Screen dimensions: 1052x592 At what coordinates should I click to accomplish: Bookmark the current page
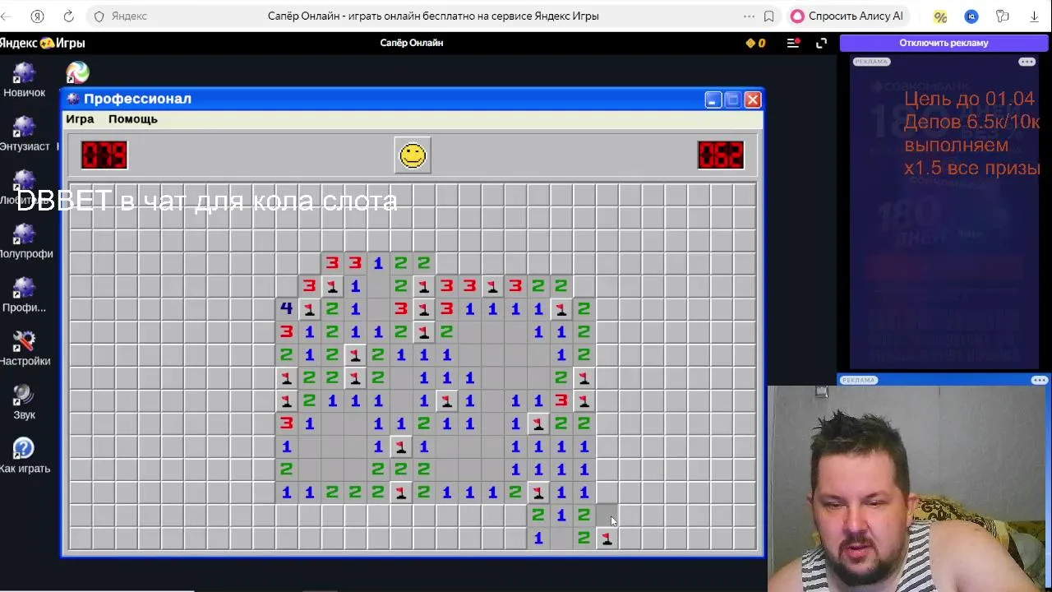[x=769, y=16]
